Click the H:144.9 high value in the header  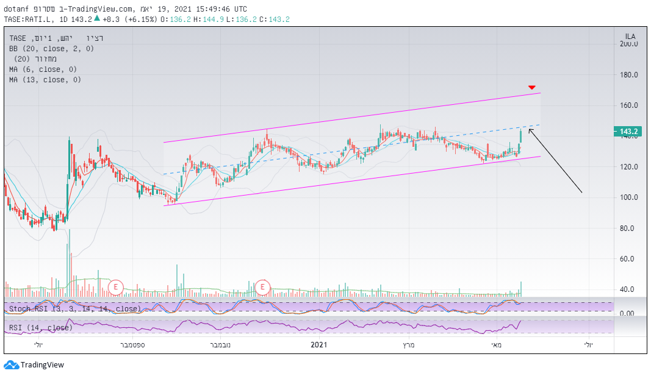(209, 19)
